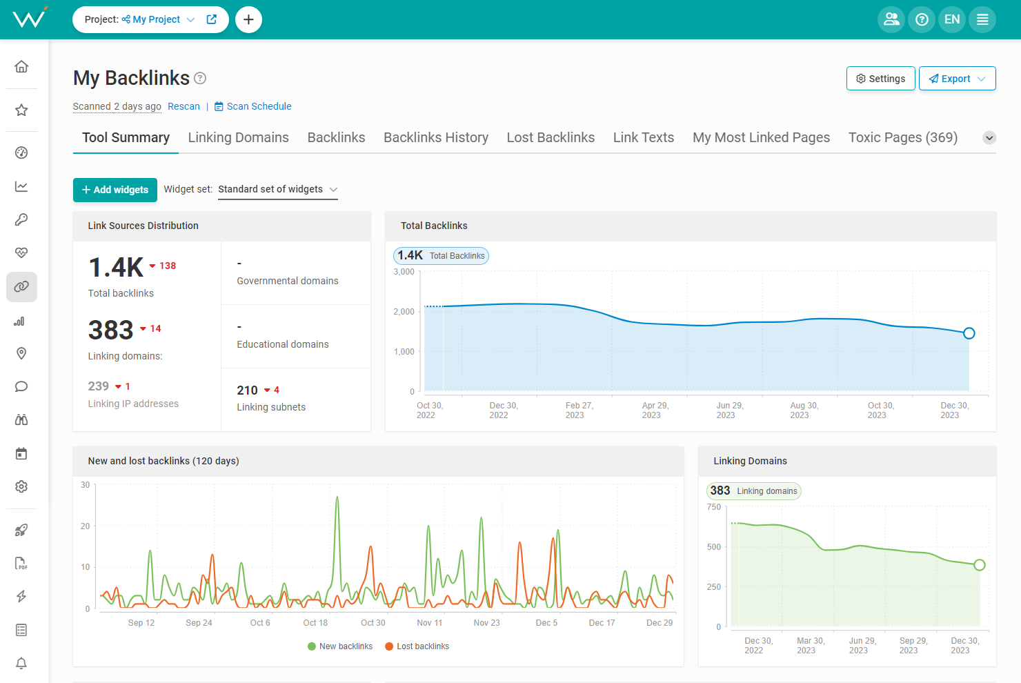Click the Scanned 2 days ago status text
The image size is (1021, 683).
[117, 106]
